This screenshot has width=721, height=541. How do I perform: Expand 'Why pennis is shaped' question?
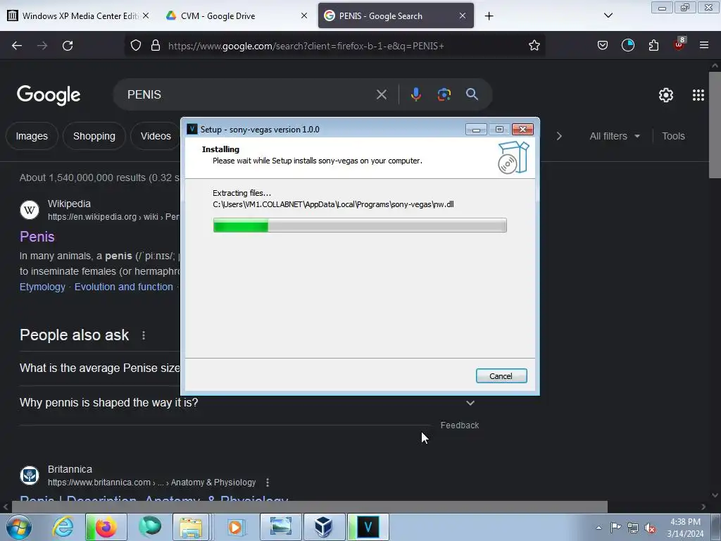click(x=247, y=403)
